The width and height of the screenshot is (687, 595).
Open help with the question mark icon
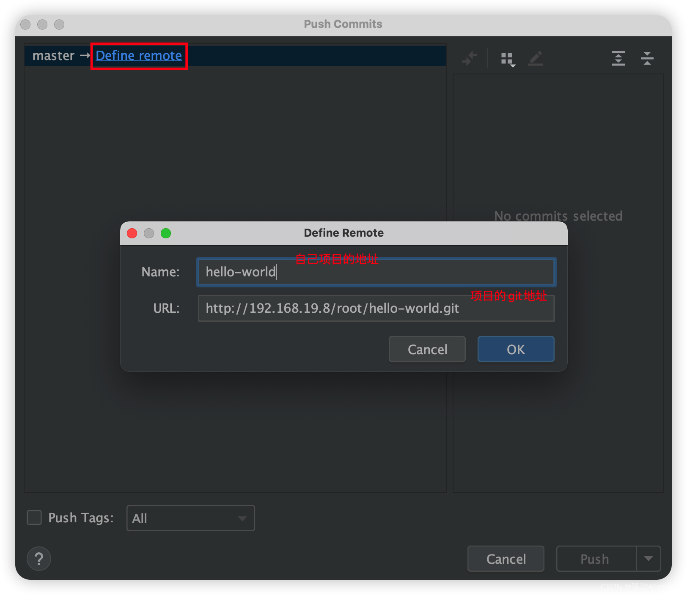39,559
